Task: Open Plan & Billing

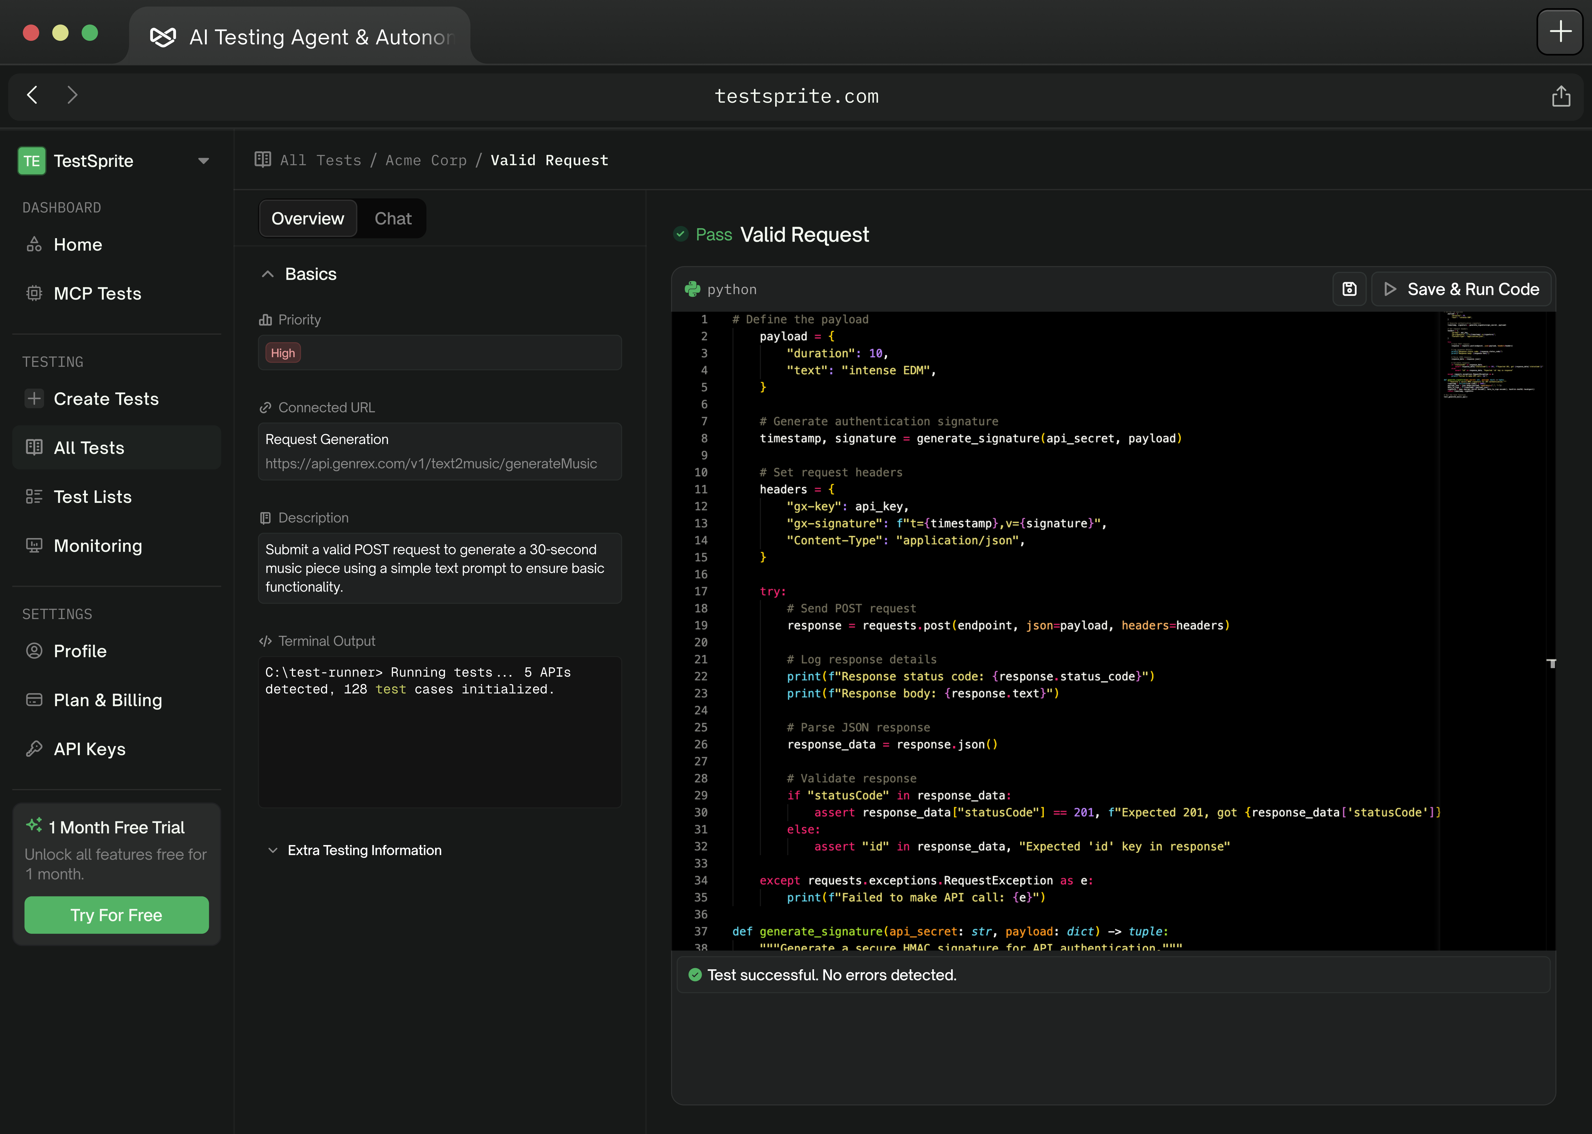Action: pyautogui.click(x=116, y=700)
